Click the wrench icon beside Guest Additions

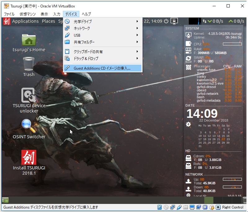tap(67, 68)
